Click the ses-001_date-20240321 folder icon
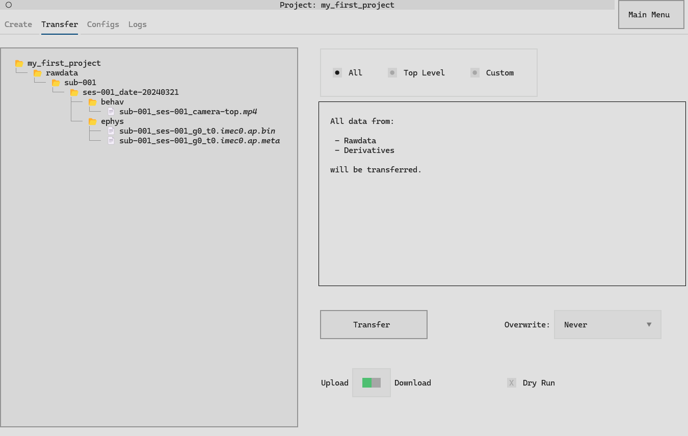688x436 pixels. click(74, 92)
